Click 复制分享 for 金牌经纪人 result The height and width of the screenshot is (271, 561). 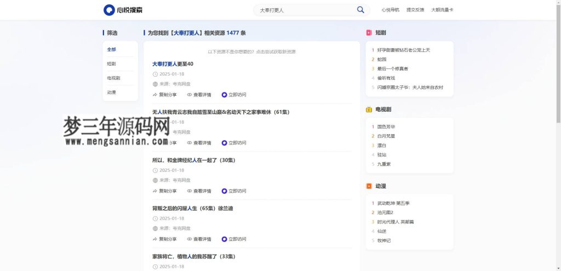coord(168,191)
